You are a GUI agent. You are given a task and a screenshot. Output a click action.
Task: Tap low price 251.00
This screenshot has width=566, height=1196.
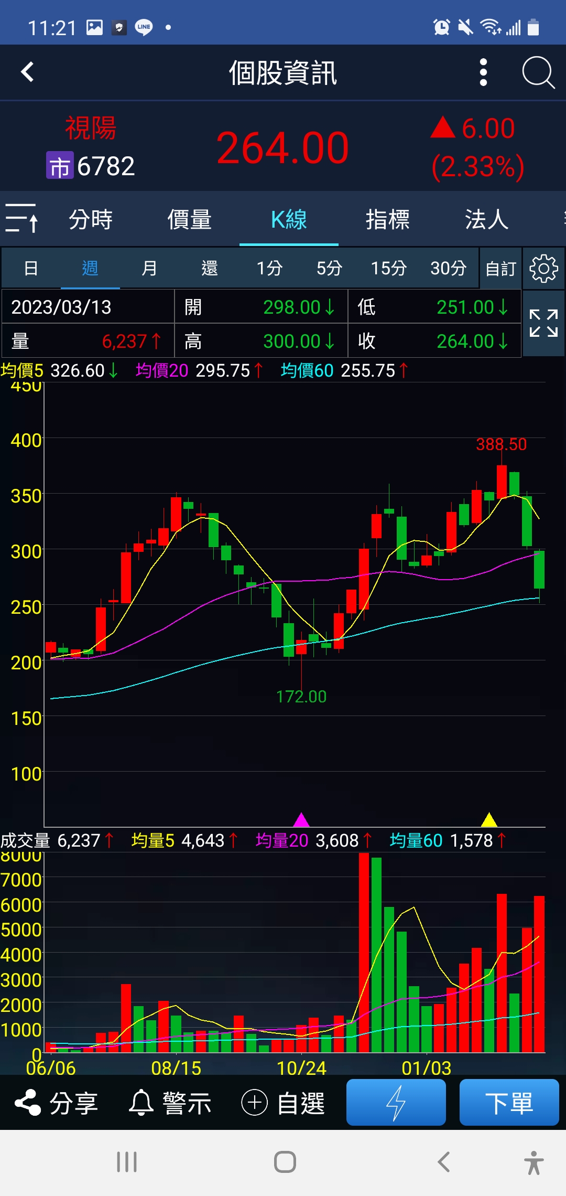[465, 307]
